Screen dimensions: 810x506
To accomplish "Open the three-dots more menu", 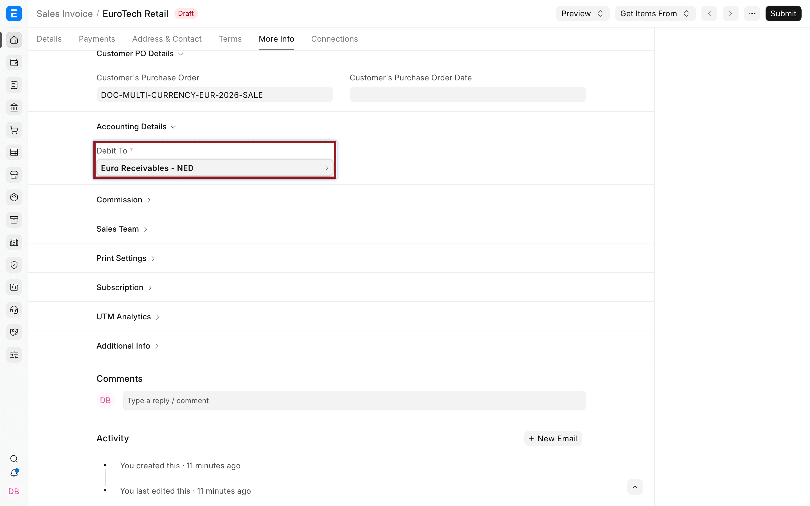I will (x=752, y=13).
